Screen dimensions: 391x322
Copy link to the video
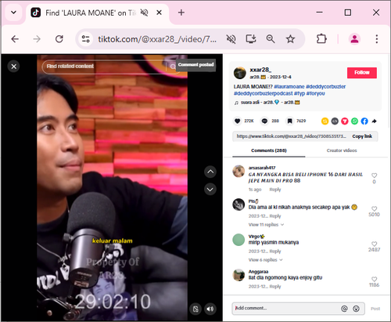click(362, 136)
